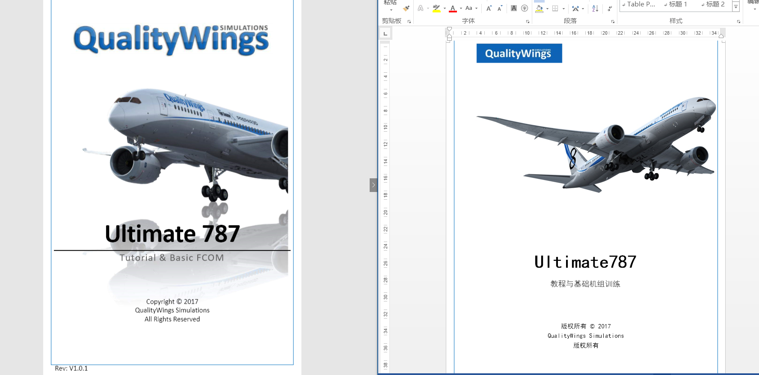Click the pane collapse arrow between documents
This screenshot has height=375, width=759.
pyautogui.click(x=373, y=185)
